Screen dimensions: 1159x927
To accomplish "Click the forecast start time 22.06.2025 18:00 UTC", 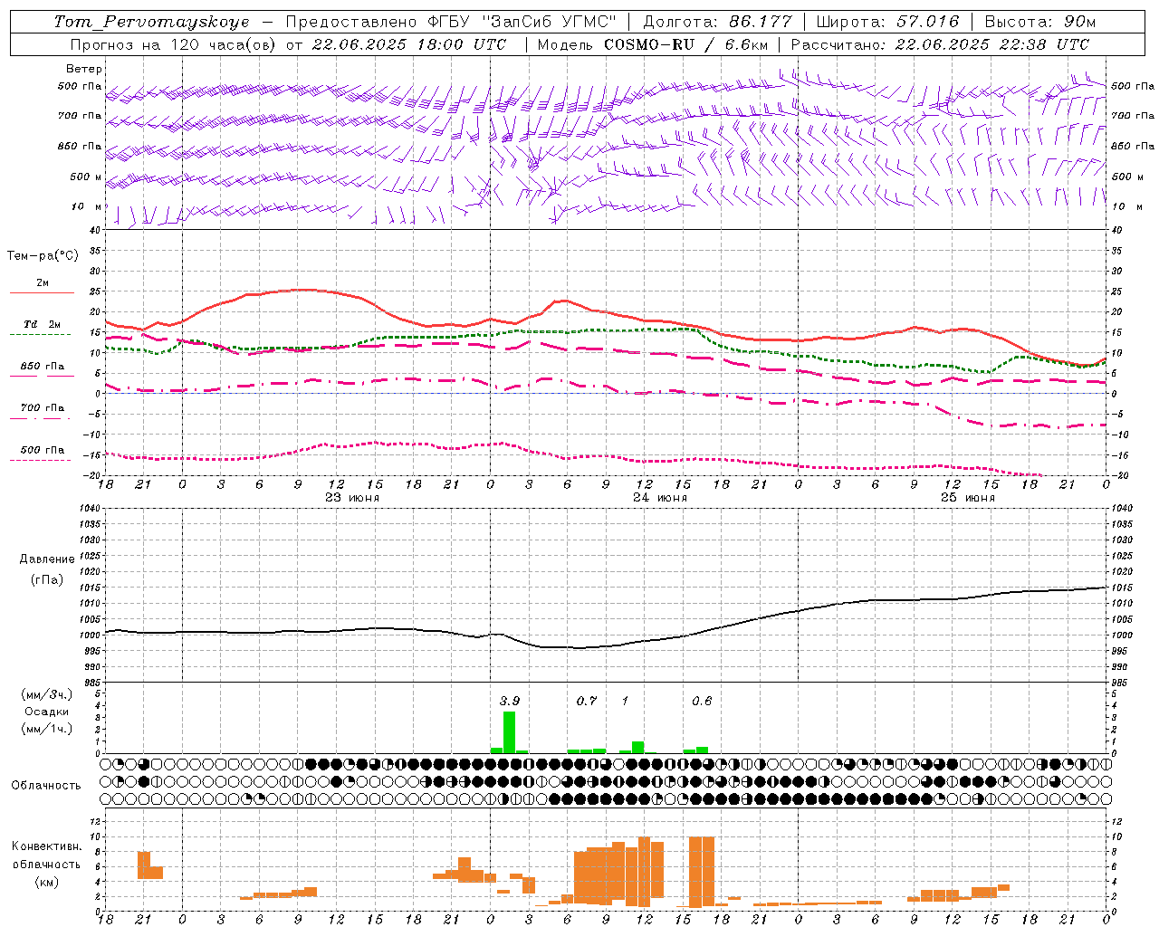I will [x=409, y=44].
